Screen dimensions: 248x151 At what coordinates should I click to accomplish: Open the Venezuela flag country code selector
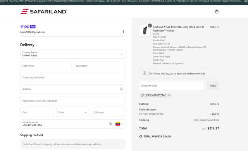tap(119, 124)
